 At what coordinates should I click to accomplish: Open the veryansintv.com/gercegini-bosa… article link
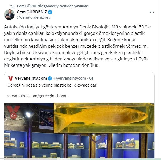click(x=38, y=96)
